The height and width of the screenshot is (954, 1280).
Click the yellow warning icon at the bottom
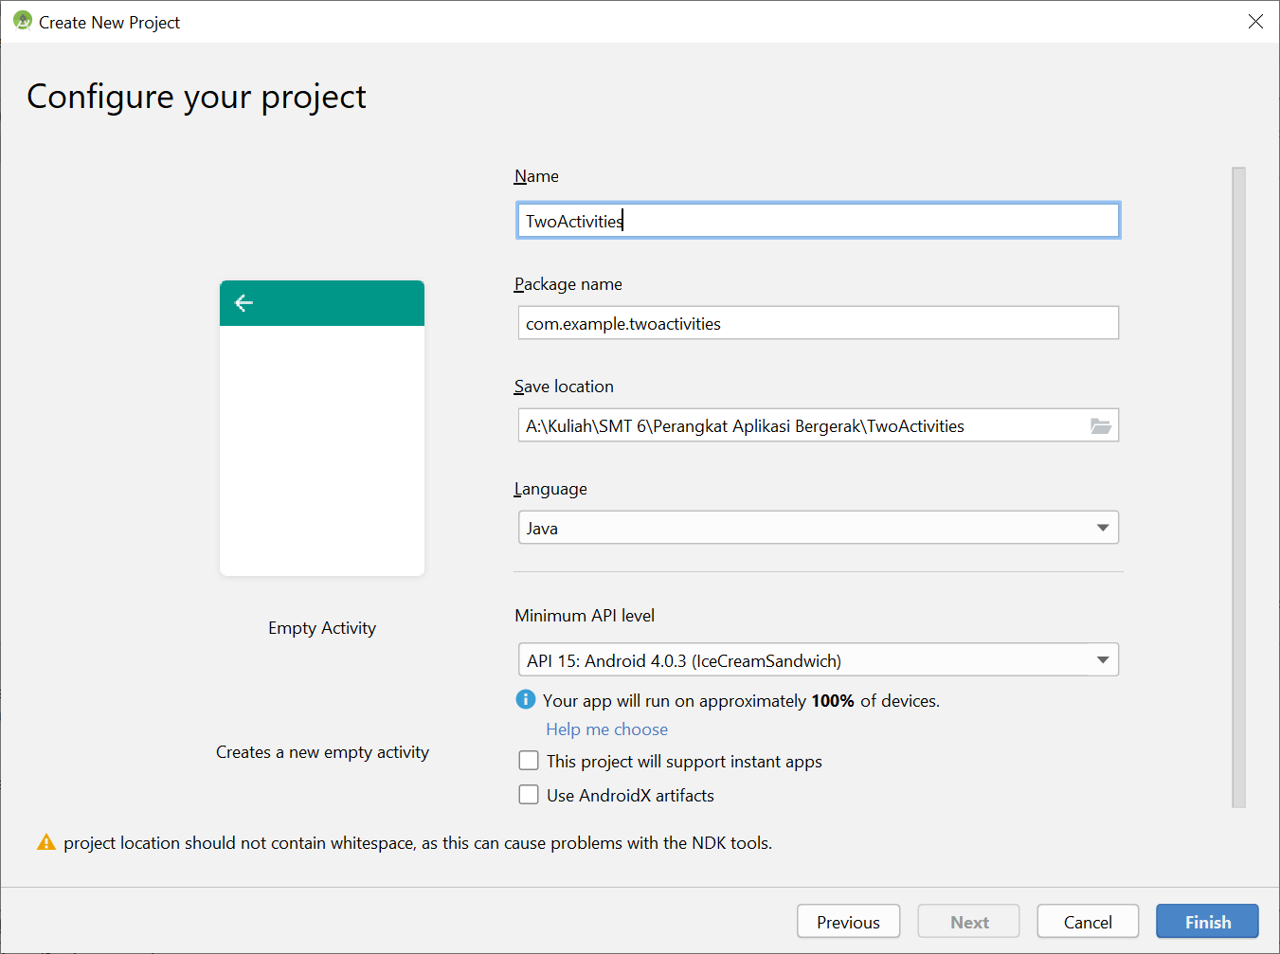pyautogui.click(x=46, y=842)
